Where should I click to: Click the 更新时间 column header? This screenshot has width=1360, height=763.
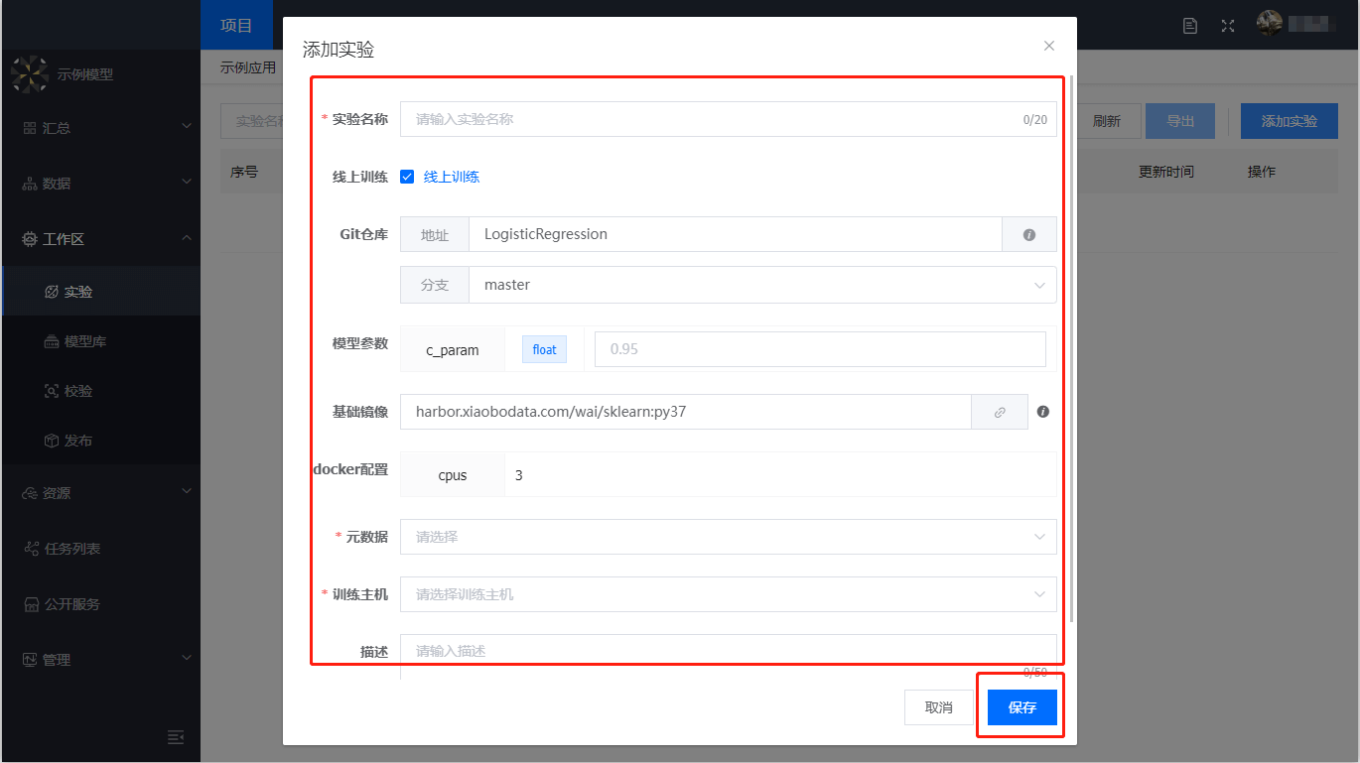click(1166, 172)
